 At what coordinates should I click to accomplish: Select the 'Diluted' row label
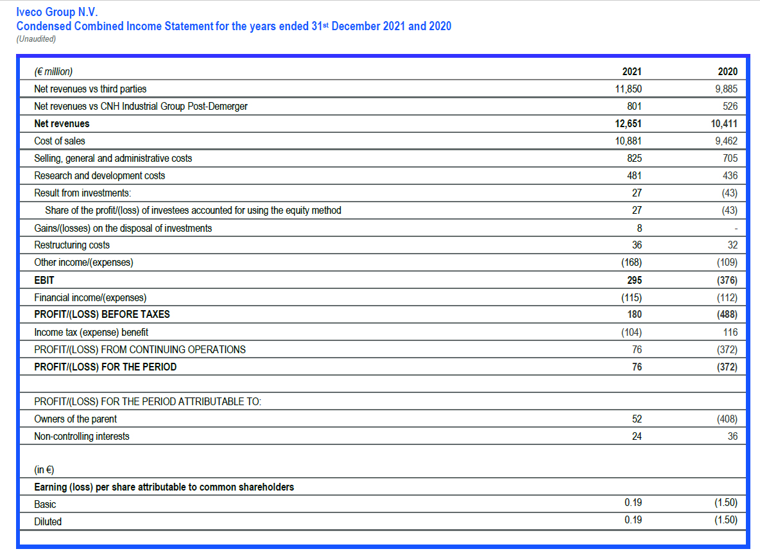[48, 522]
